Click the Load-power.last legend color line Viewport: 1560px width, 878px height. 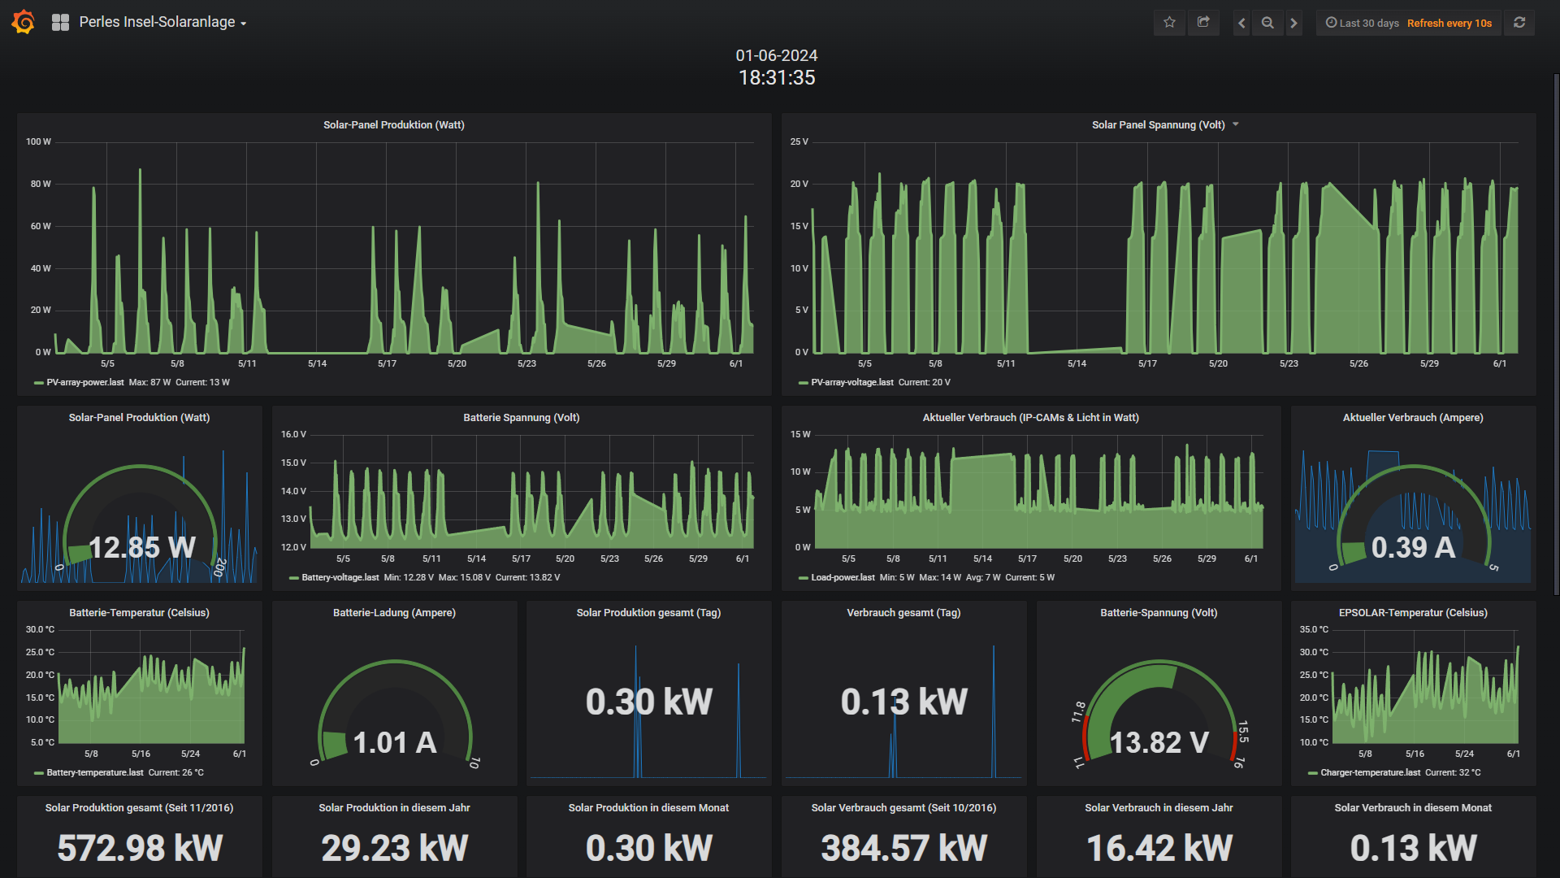coord(804,578)
